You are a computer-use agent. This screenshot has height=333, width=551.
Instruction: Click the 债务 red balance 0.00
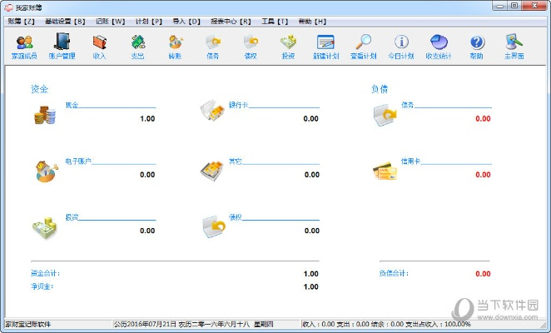[483, 119]
